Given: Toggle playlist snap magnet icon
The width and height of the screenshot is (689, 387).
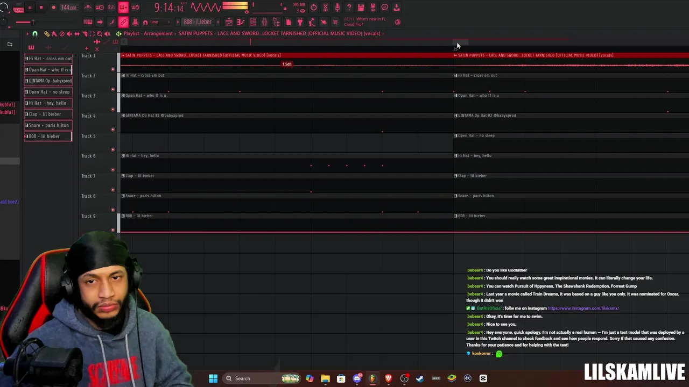Looking at the screenshot, I should (35, 34).
